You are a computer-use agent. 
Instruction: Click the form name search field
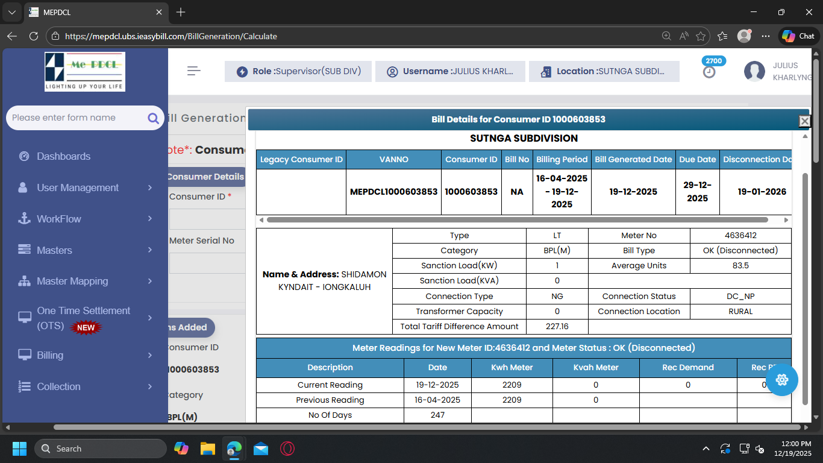click(75, 118)
